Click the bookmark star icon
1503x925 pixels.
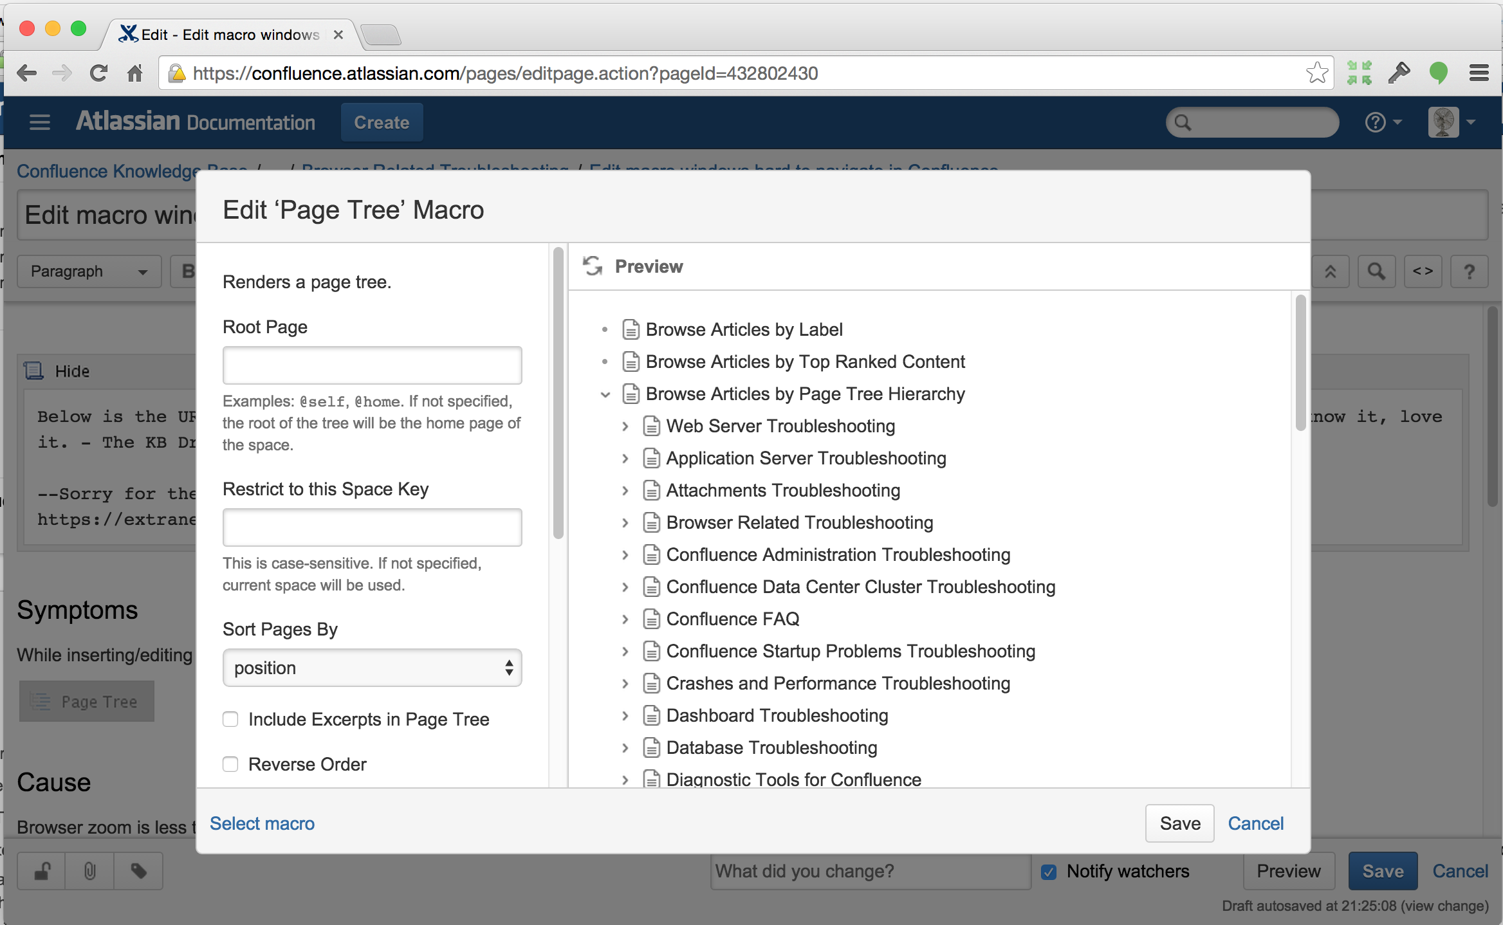click(x=1316, y=73)
